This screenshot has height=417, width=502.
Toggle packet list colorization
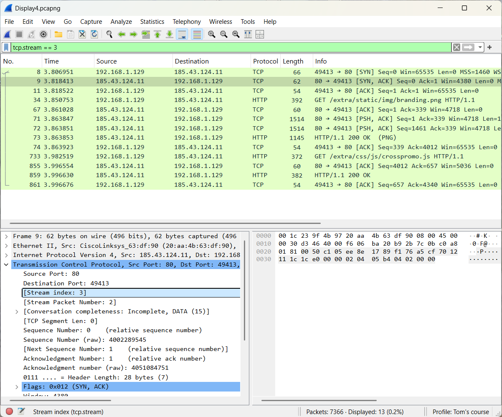coord(197,34)
